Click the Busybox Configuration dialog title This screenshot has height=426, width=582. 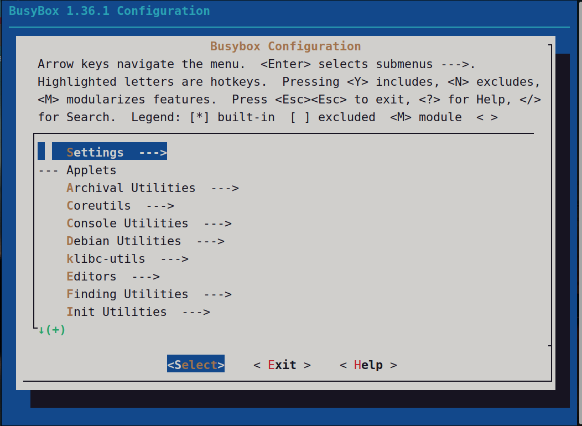[285, 46]
